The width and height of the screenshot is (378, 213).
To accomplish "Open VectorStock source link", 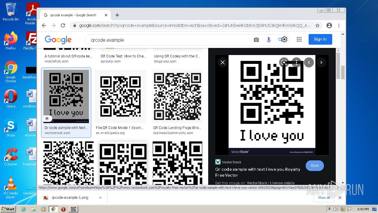I will pos(228,162).
